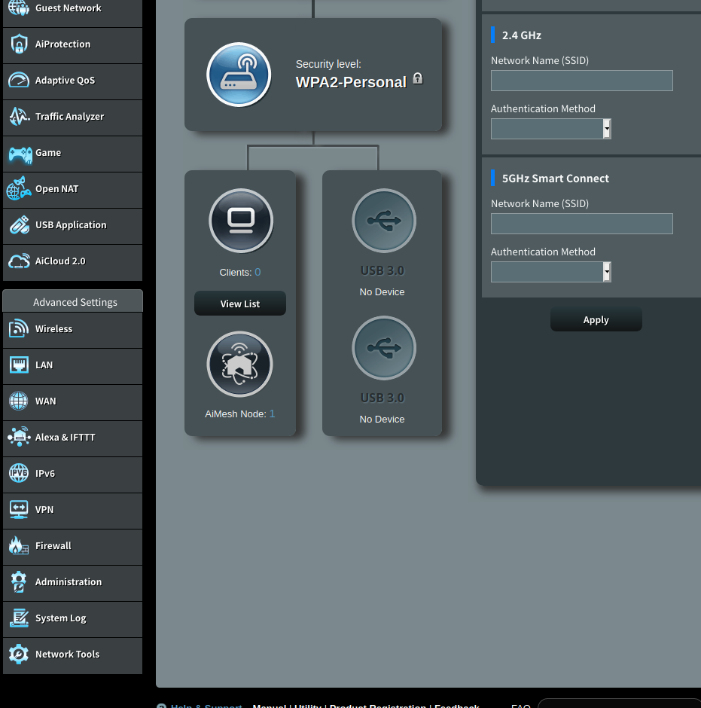Open the VPN settings page
701x708 pixels.
click(72, 510)
